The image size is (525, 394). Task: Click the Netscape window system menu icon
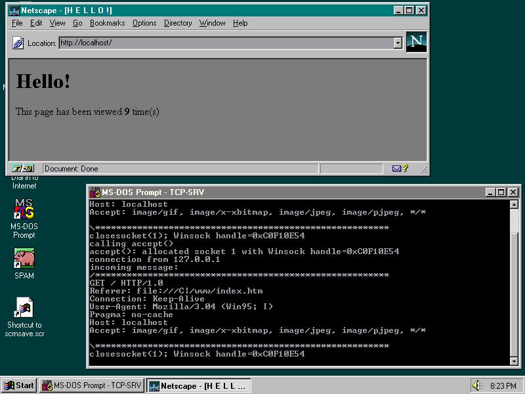click(x=14, y=11)
